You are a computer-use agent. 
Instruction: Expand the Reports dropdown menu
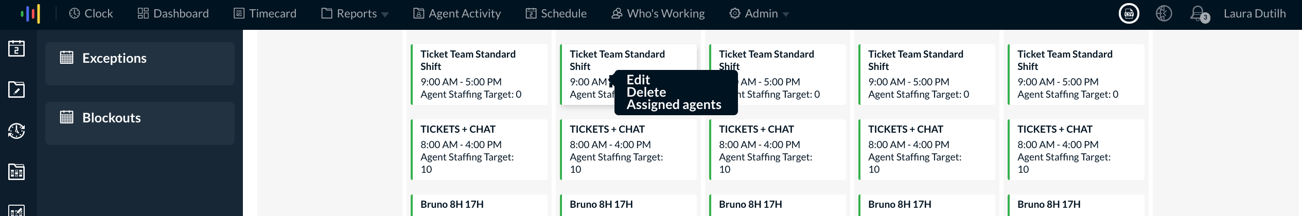pos(355,13)
